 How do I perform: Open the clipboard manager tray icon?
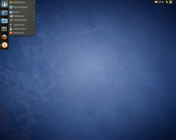tap(171, 2)
